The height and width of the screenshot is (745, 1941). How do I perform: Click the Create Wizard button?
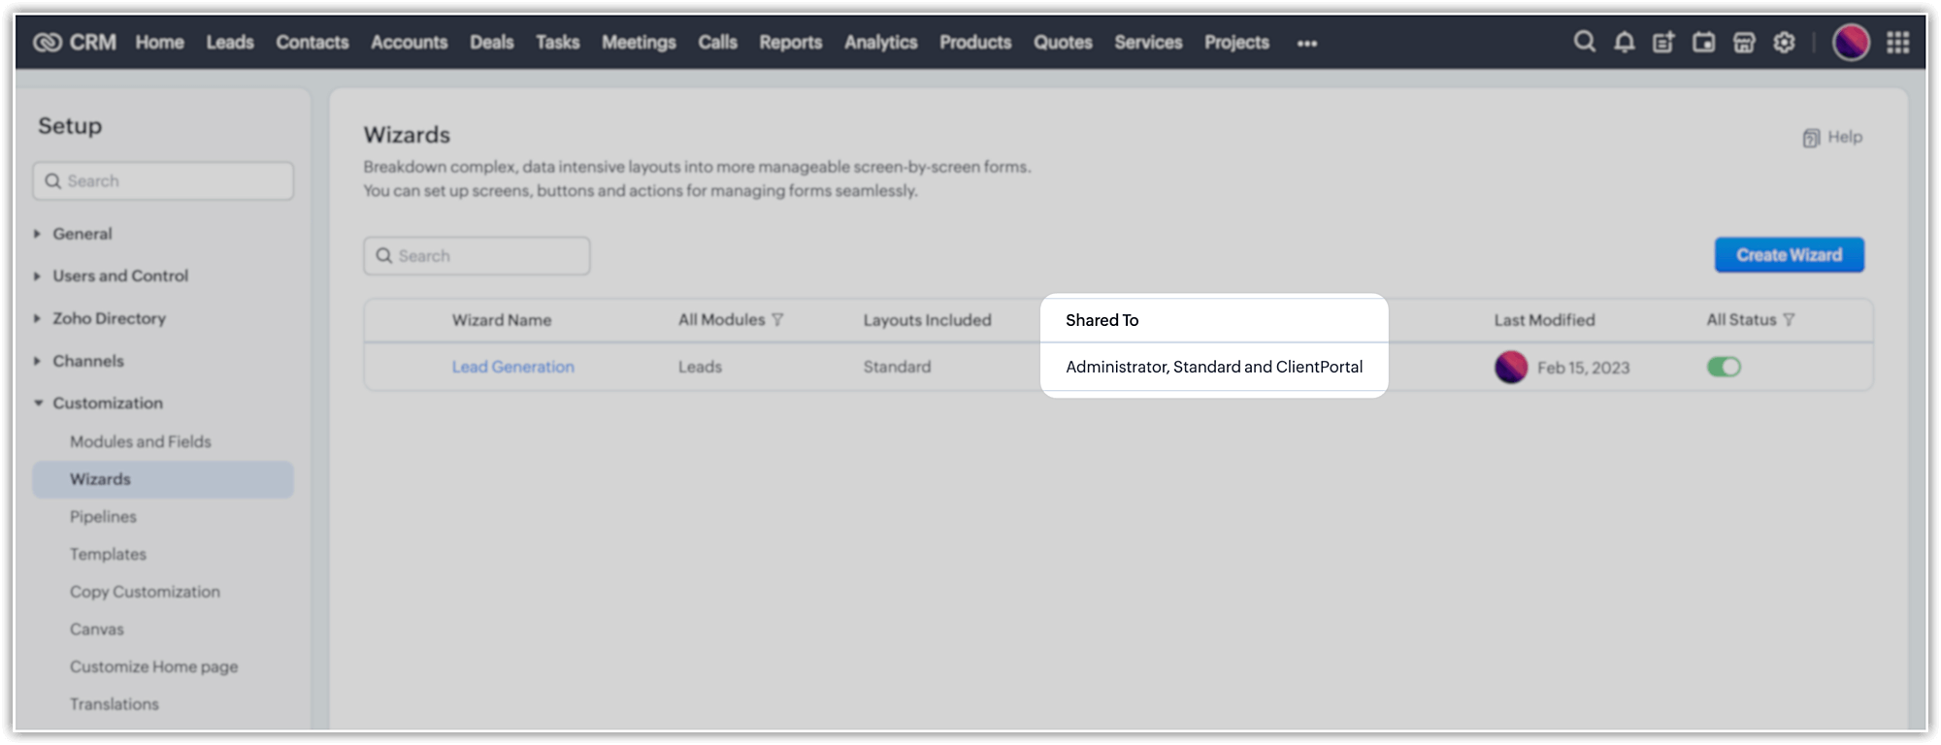pos(1789,254)
